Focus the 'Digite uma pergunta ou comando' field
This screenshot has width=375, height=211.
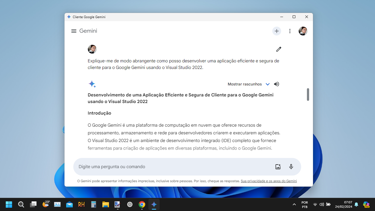(187, 167)
